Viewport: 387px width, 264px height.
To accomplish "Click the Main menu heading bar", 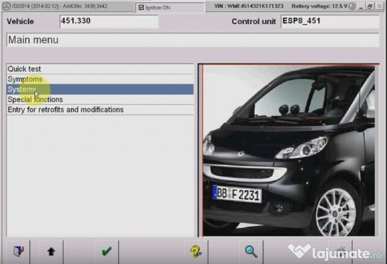I will (193, 40).
